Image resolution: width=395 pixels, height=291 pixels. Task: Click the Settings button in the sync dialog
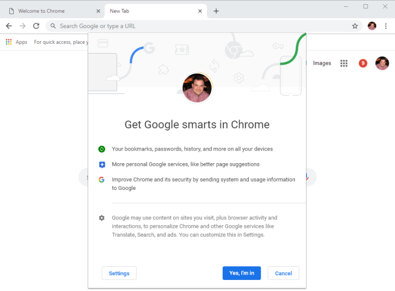pos(119,274)
